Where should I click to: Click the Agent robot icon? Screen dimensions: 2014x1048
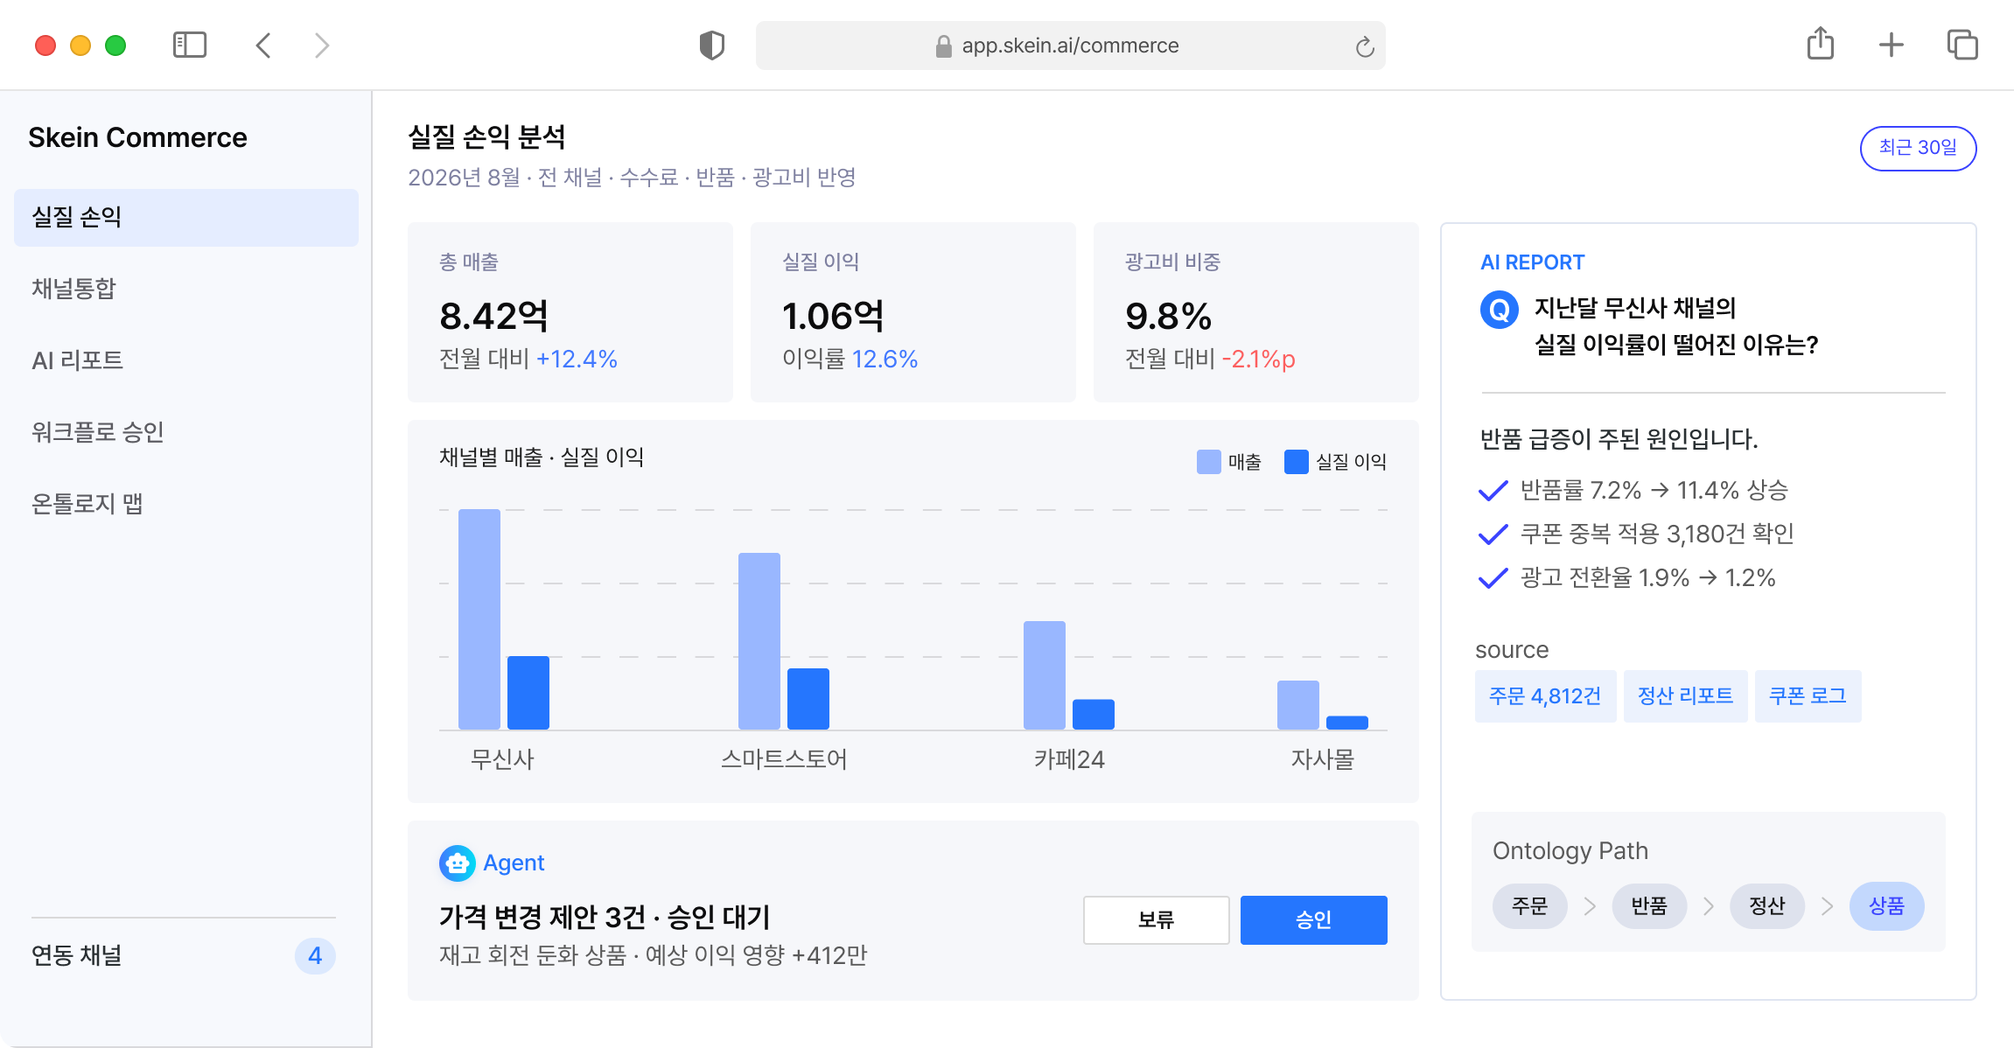pos(458,863)
